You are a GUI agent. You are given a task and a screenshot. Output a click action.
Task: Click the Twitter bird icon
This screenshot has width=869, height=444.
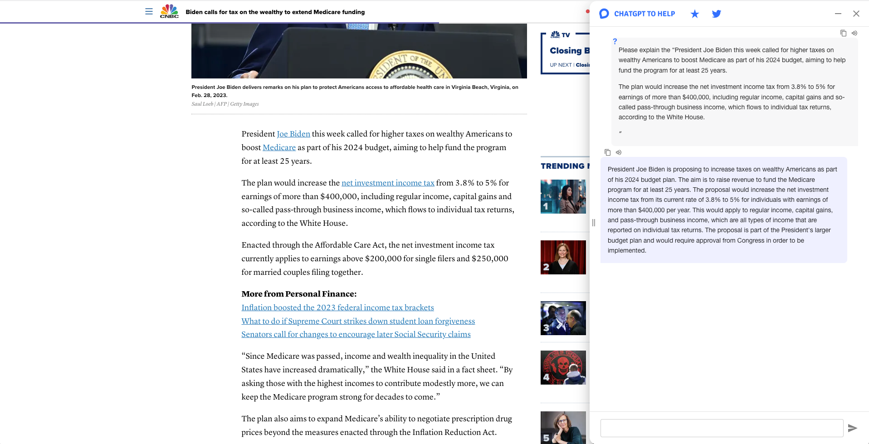pos(717,14)
